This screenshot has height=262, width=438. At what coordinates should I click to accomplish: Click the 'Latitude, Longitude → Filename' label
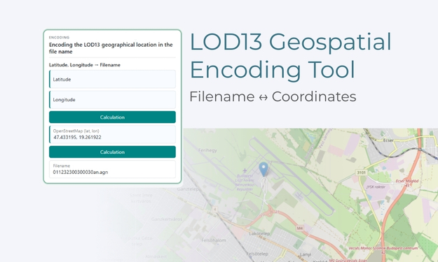point(85,65)
